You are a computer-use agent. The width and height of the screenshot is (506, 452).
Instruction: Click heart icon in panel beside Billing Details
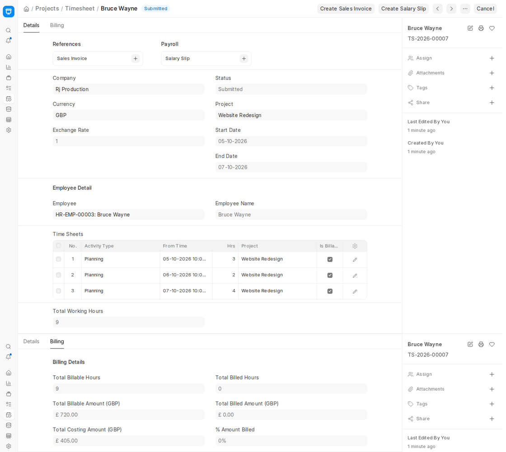(x=492, y=344)
